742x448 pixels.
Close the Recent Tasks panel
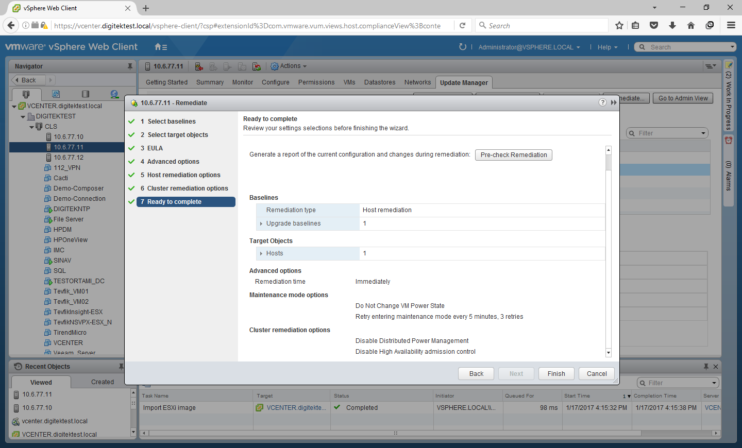716,367
